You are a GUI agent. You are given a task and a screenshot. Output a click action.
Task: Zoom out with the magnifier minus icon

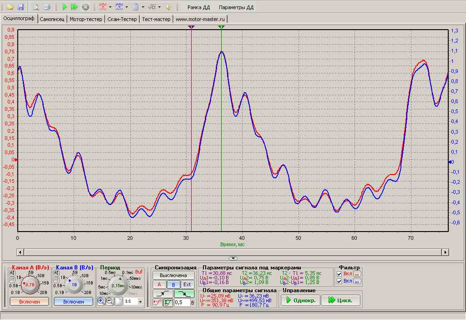110,301
